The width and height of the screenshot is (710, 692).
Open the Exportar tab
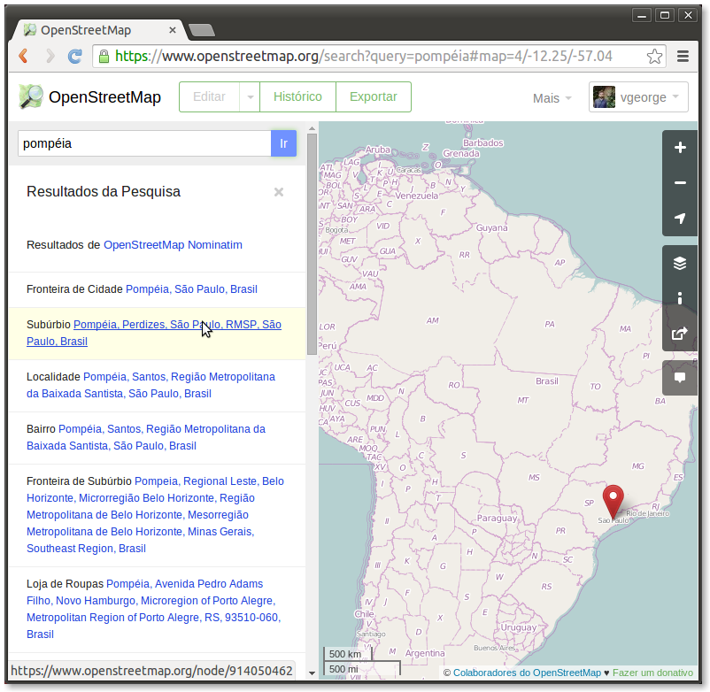tap(373, 96)
